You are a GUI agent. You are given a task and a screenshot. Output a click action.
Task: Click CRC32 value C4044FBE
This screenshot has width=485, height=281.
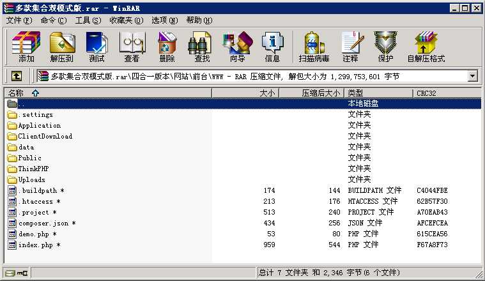pos(432,190)
